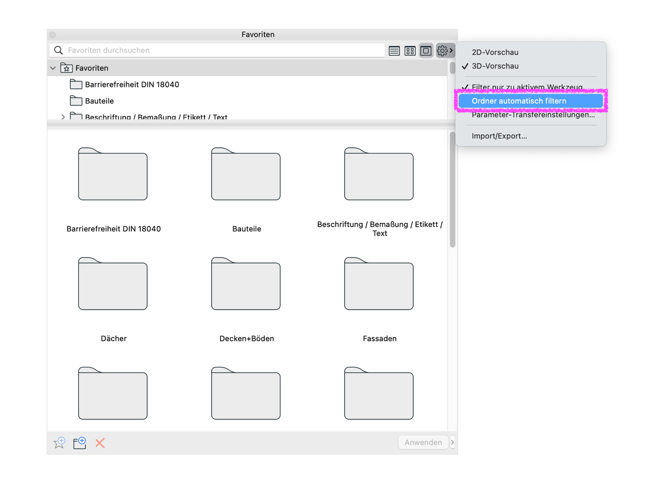Create new folder with folder-plus icon
This screenshot has height=491, width=655.
pyautogui.click(x=80, y=442)
